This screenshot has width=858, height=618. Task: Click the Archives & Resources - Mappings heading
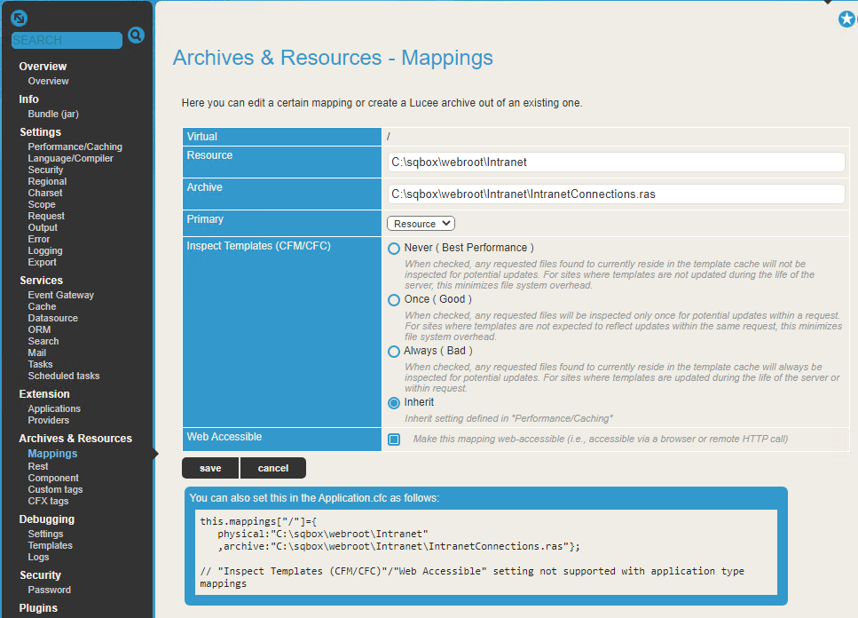pos(333,58)
